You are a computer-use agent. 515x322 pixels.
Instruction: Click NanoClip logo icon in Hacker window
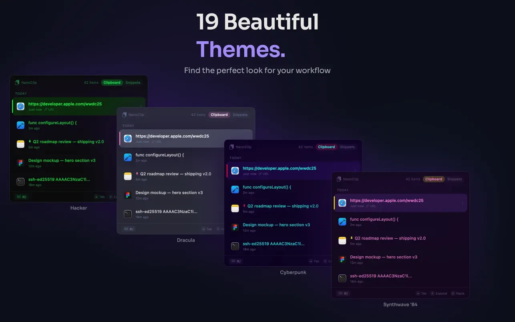click(x=17, y=83)
